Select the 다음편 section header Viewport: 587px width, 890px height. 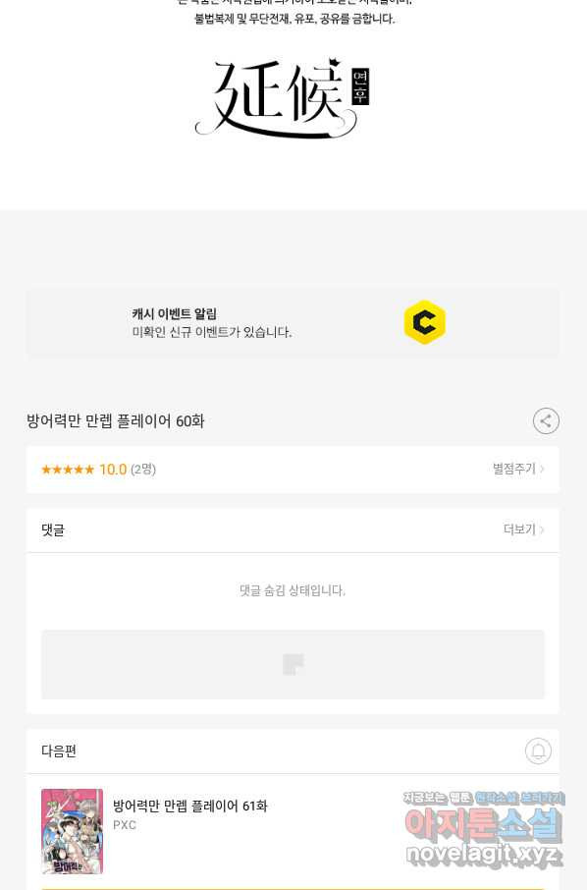[x=59, y=751]
